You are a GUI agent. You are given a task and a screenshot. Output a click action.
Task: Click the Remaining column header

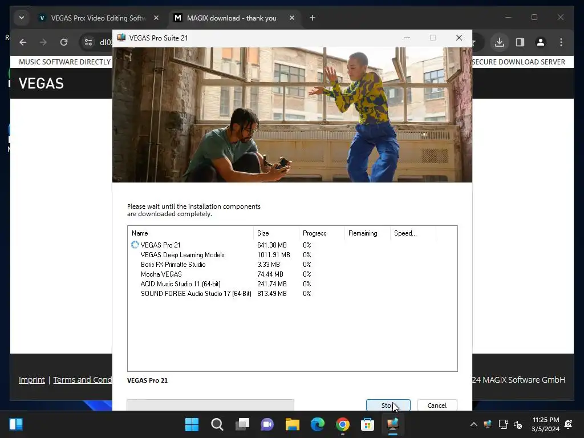coord(367,233)
